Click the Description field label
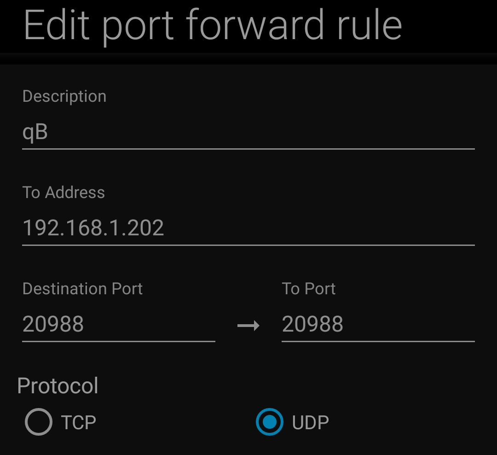This screenshot has height=455, width=497. point(64,96)
